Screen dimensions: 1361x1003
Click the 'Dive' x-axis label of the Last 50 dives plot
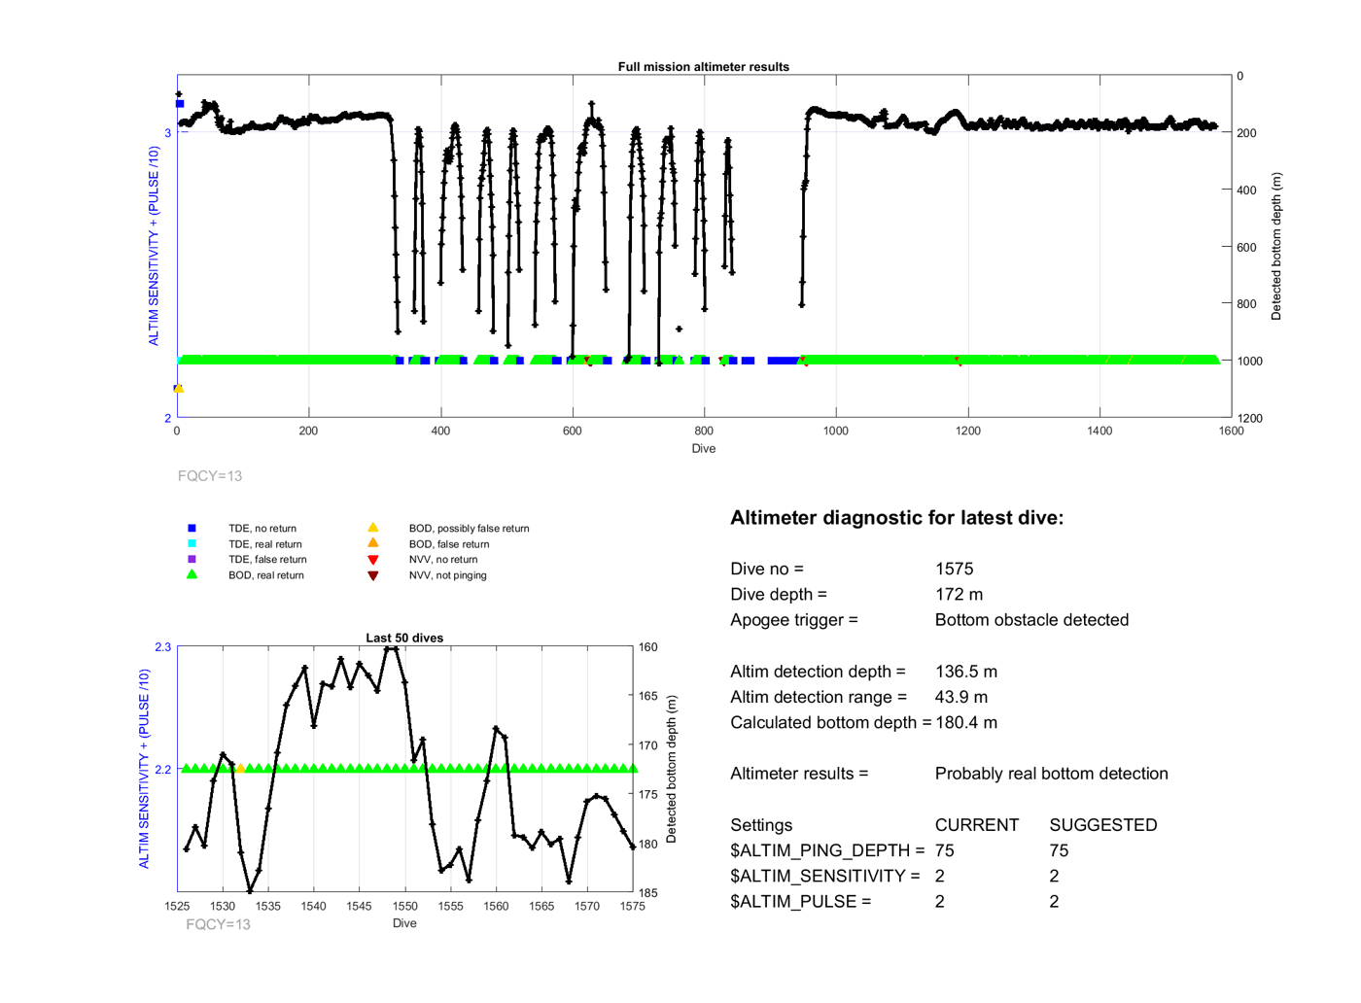point(404,923)
